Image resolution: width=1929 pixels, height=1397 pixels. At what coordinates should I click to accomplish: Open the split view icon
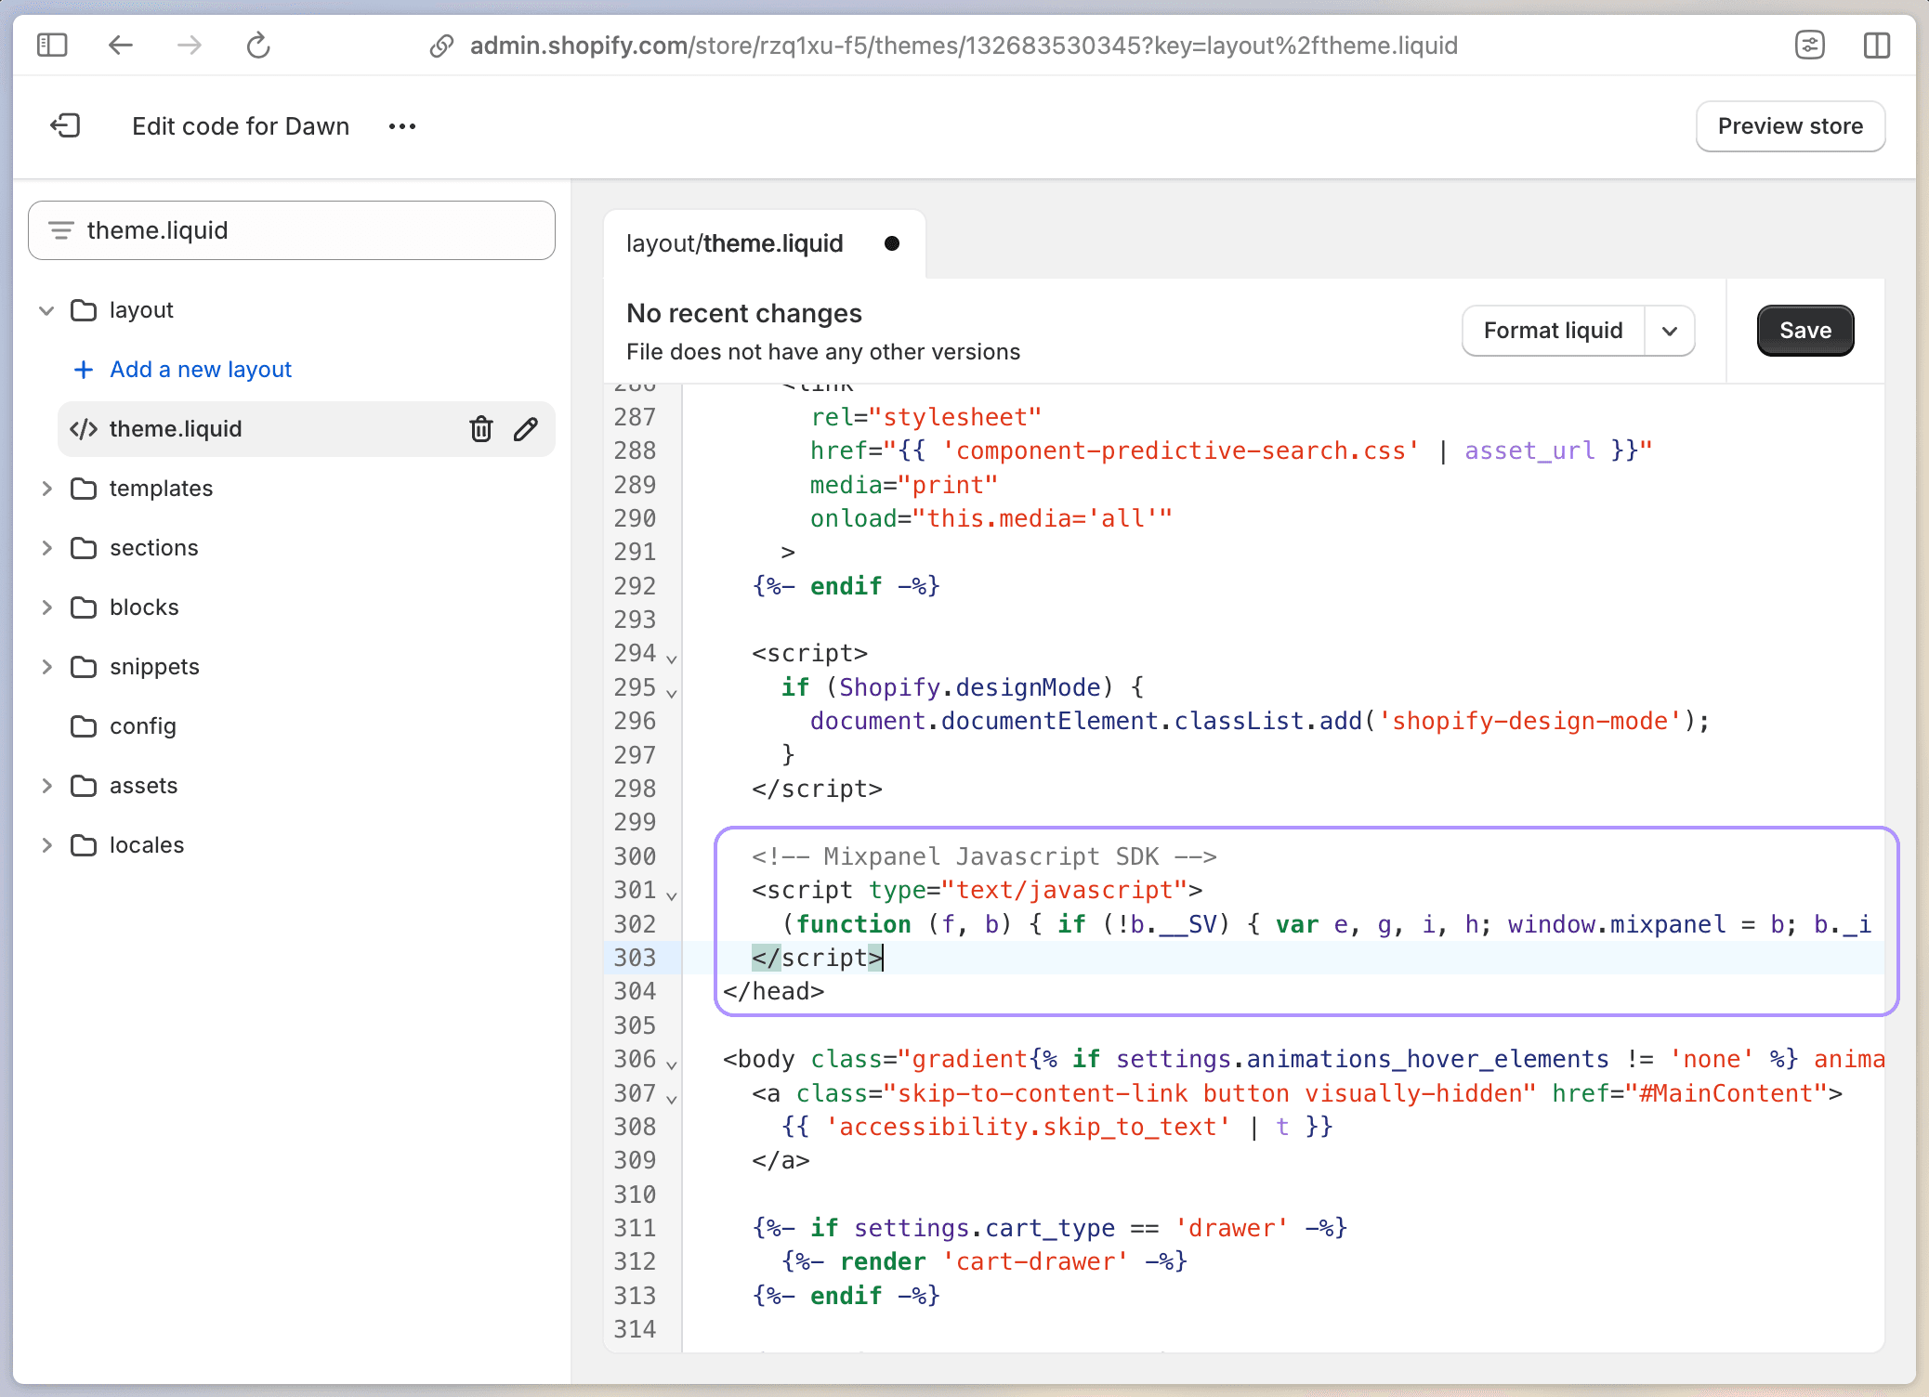click(x=1876, y=45)
